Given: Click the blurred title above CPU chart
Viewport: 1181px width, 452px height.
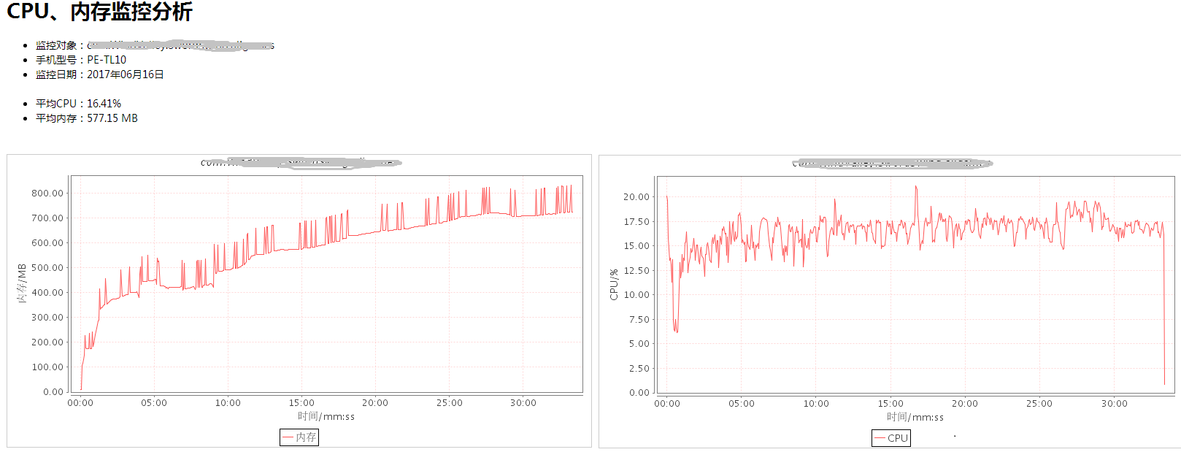Looking at the screenshot, I should [x=892, y=163].
